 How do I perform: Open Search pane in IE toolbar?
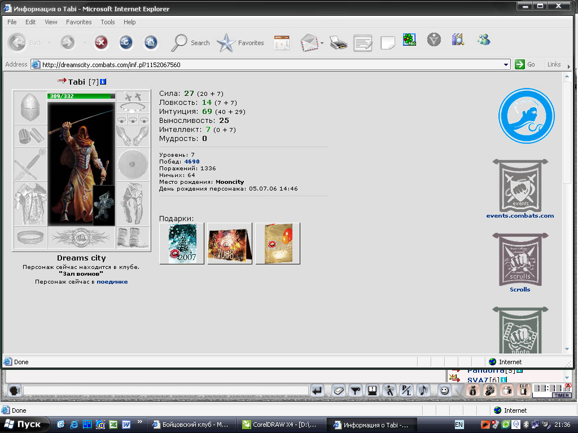coord(191,43)
